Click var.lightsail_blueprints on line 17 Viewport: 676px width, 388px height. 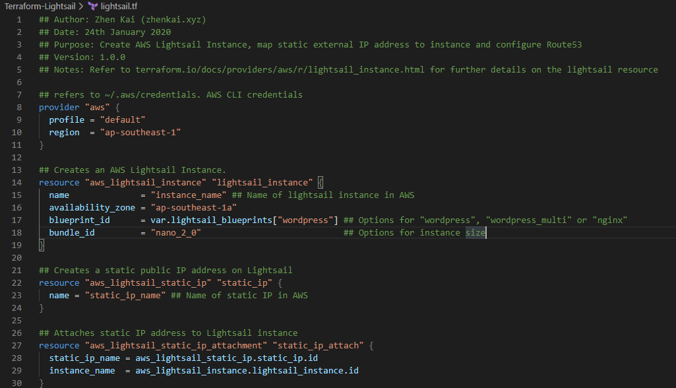(211, 220)
